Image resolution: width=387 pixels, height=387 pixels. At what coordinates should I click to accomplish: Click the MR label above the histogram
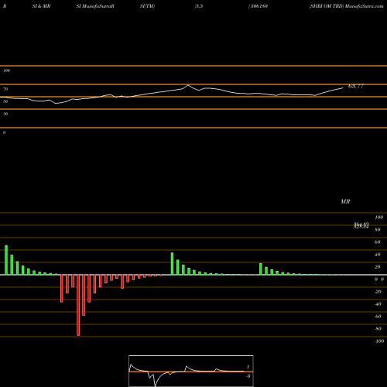345,201
